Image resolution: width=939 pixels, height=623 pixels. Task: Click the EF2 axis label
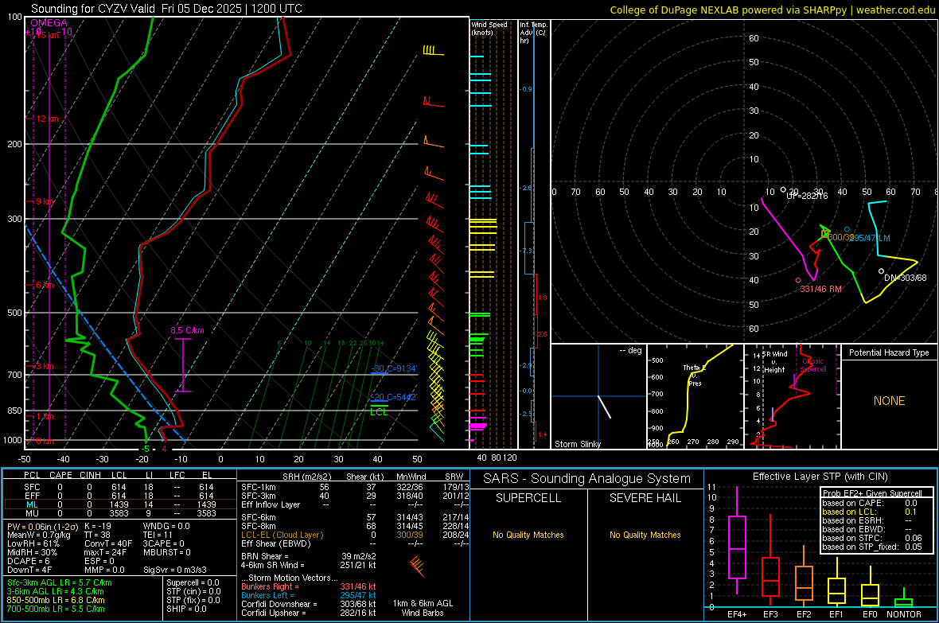pyautogui.click(x=804, y=614)
